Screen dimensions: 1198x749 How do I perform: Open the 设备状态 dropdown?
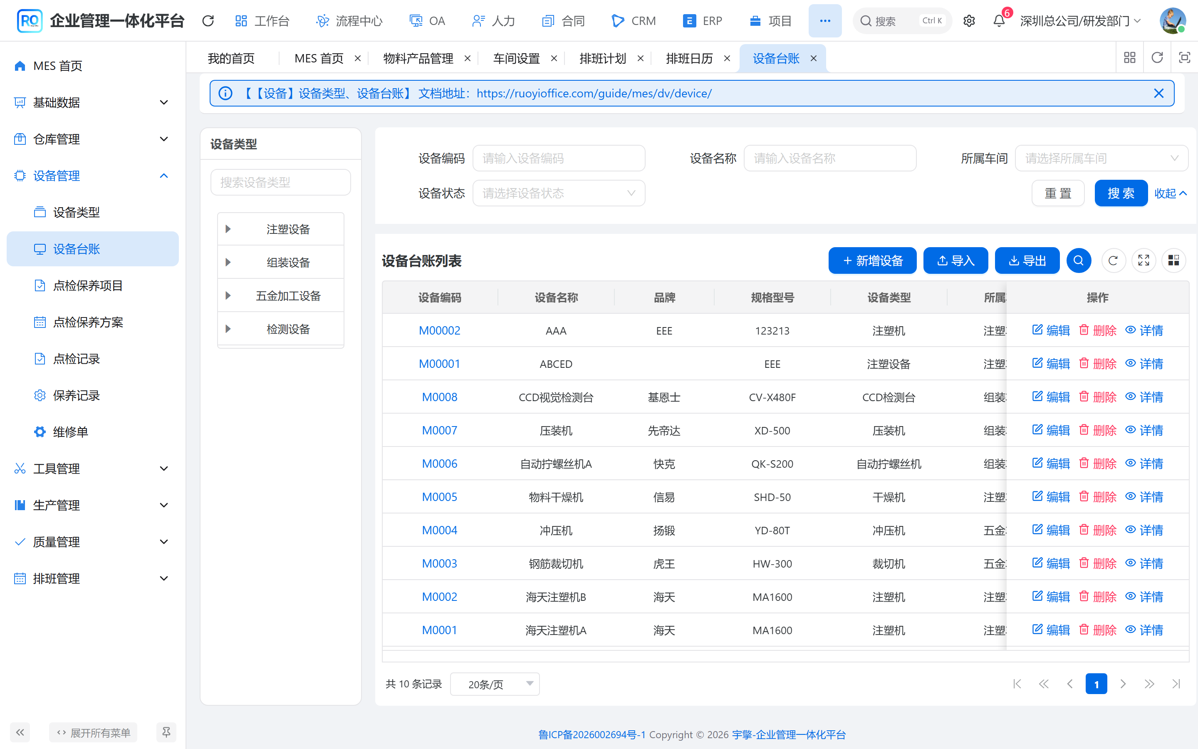pyautogui.click(x=559, y=193)
